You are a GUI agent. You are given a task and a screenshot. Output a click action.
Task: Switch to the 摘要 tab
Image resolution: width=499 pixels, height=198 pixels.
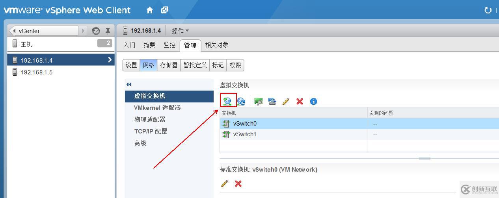click(x=149, y=45)
